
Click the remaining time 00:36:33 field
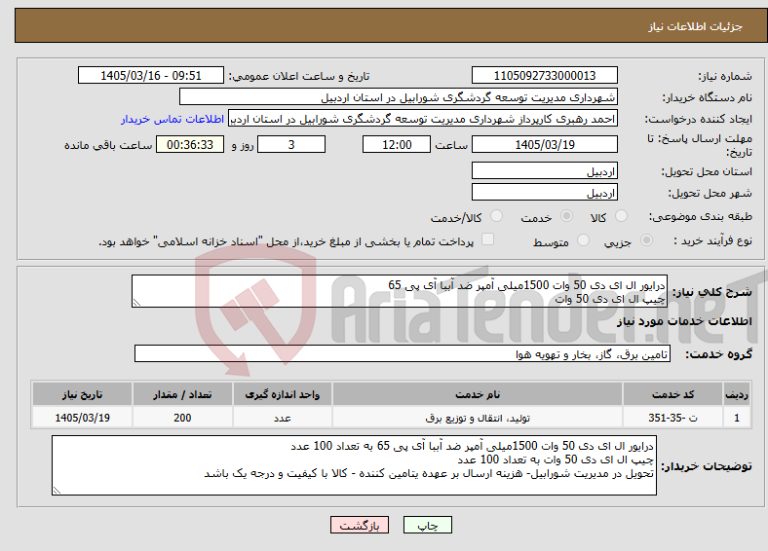190,144
